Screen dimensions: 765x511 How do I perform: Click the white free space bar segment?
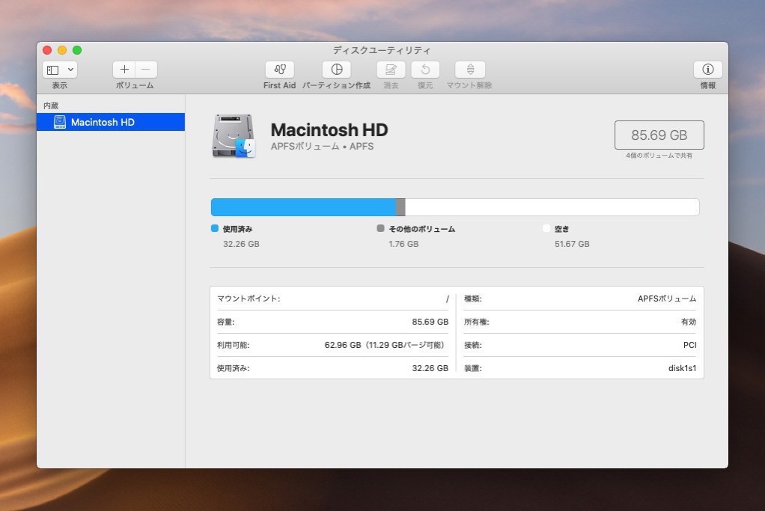[551, 207]
